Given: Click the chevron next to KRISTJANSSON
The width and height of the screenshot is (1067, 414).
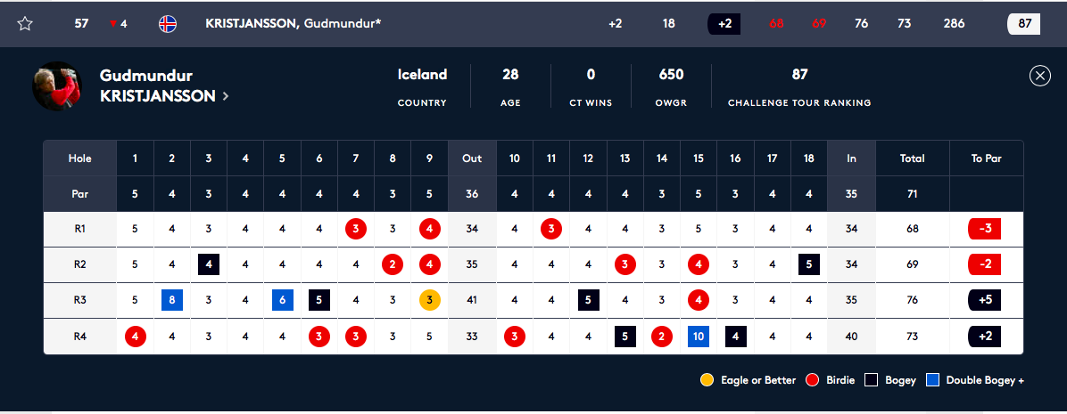Looking at the screenshot, I should pyautogui.click(x=226, y=96).
